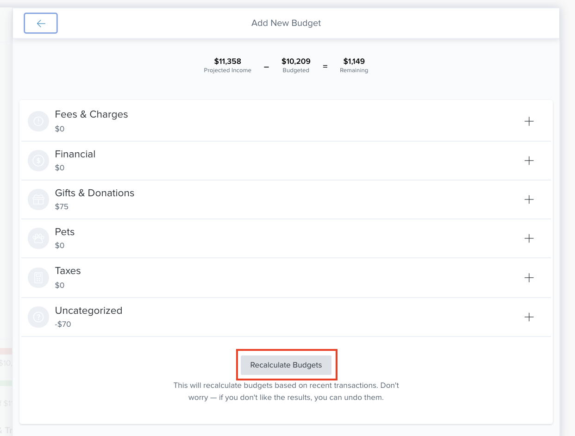The height and width of the screenshot is (436, 575).
Task: Expand the Pets row plus sign
Action: tap(529, 238)
